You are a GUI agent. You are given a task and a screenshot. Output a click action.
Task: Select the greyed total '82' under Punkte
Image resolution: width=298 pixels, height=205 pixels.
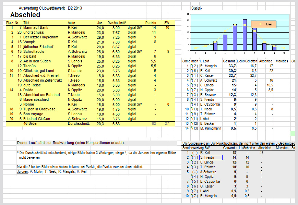(x=154, y=124)
